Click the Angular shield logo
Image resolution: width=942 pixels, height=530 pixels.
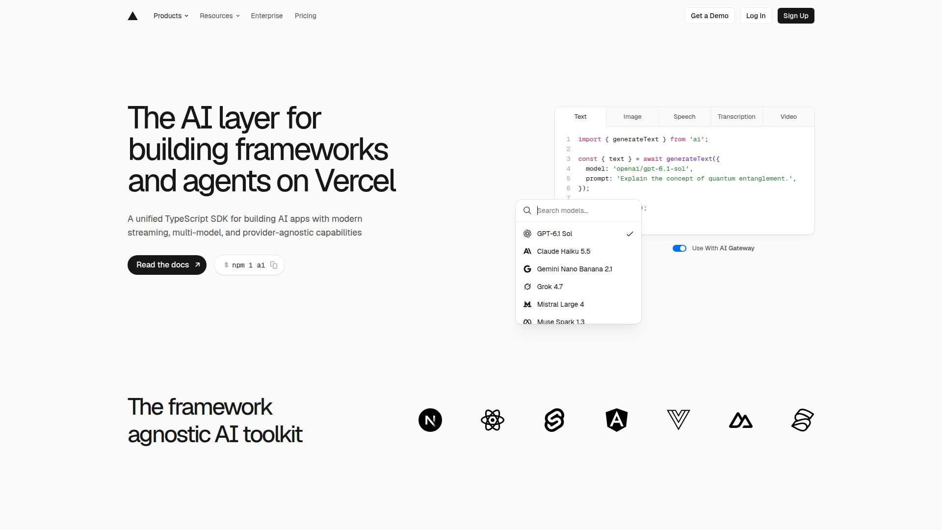point(617,420)
